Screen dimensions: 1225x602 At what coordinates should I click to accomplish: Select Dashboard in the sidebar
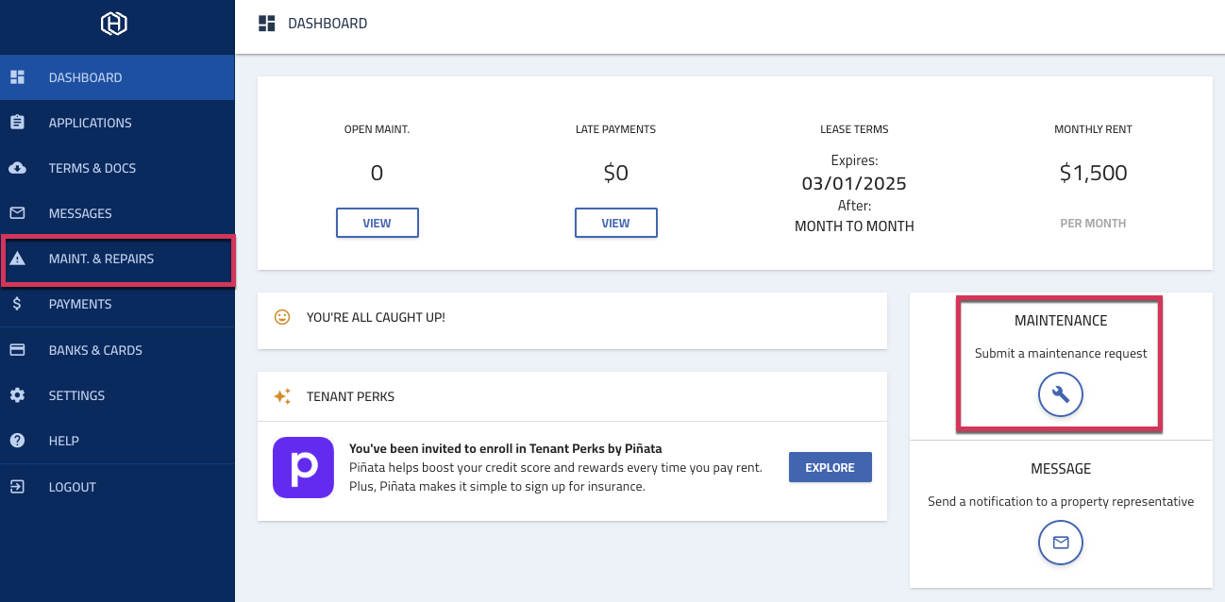click(85, 77)
